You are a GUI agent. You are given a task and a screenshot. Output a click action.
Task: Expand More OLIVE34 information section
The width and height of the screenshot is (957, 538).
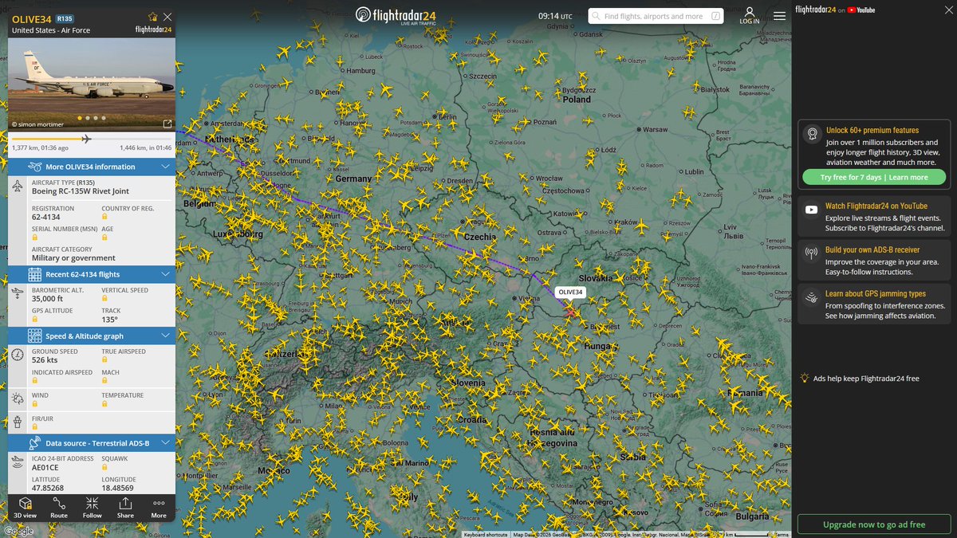tap(92, 167)
